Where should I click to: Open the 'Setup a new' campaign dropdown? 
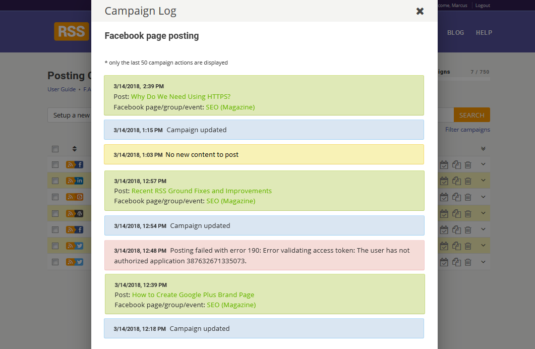tap(70, 115)
